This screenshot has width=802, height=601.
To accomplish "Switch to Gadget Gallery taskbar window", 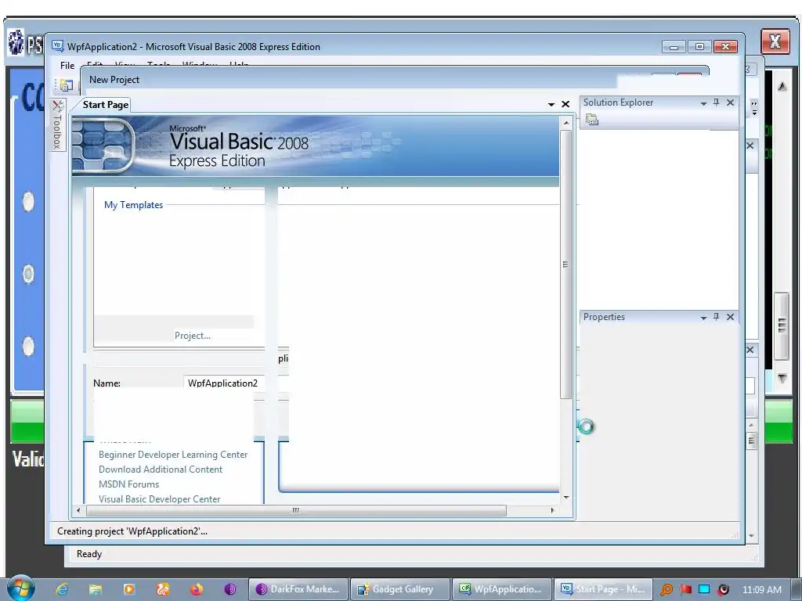I will pos(400,589).
